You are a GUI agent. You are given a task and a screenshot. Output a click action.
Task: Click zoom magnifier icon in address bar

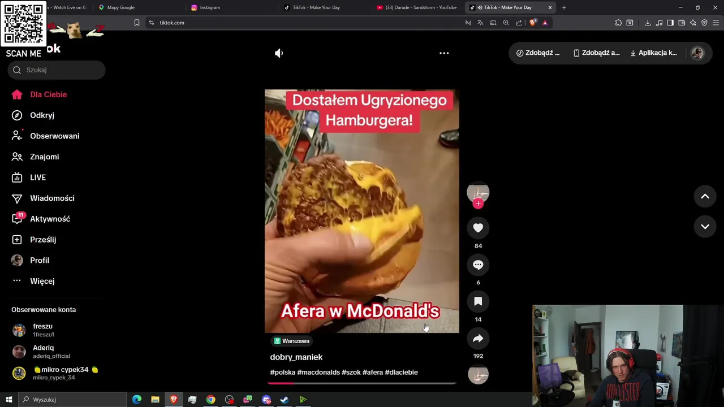(506, 23)
